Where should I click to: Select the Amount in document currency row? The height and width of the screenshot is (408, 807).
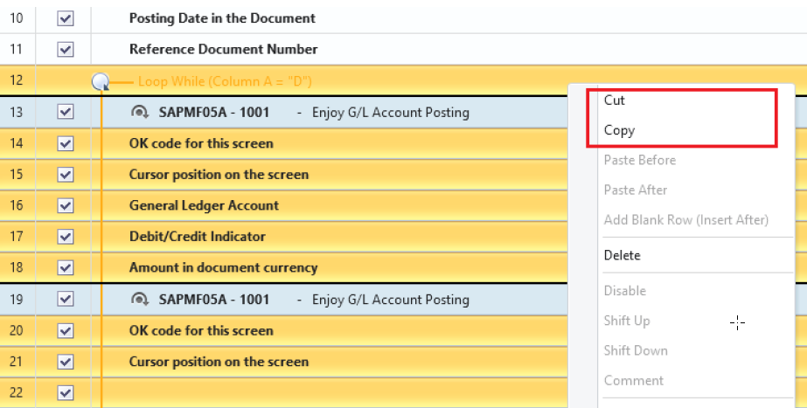223,268
